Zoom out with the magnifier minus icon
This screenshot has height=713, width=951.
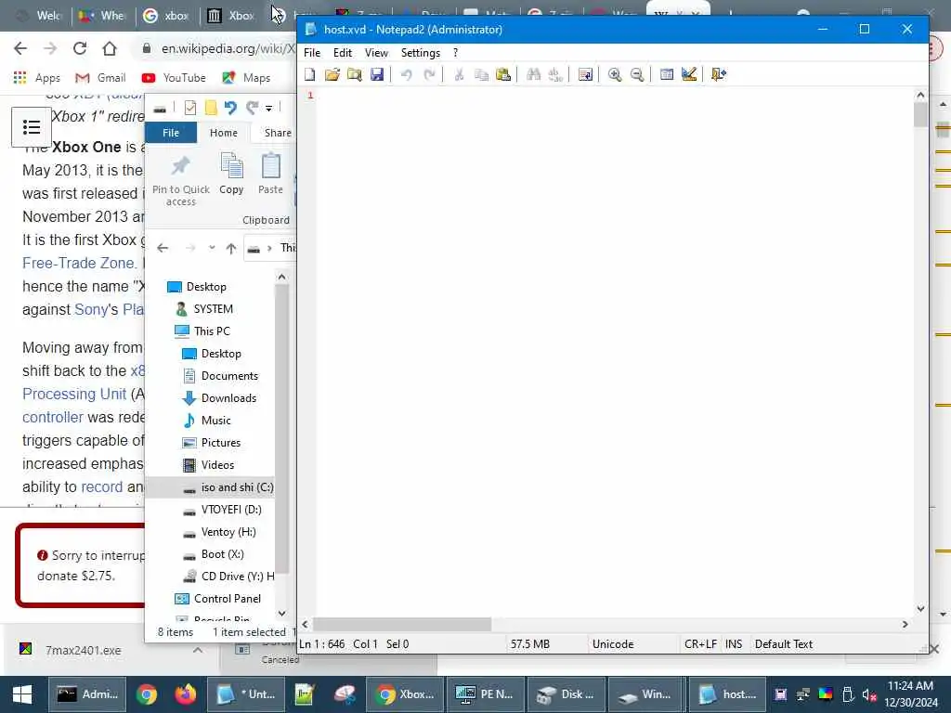click(x=637, y=74)
